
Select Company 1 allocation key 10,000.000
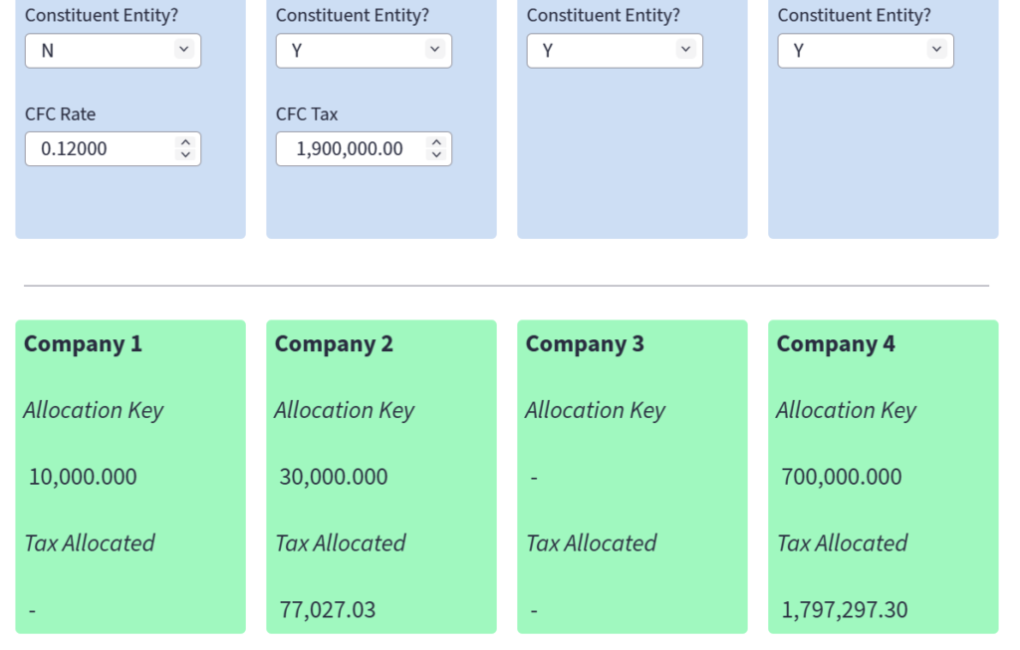click(83, 477)
